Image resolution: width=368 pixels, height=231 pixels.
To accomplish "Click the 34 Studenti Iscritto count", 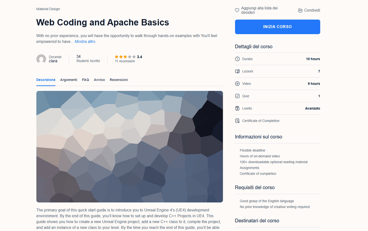I will (88, 59).
